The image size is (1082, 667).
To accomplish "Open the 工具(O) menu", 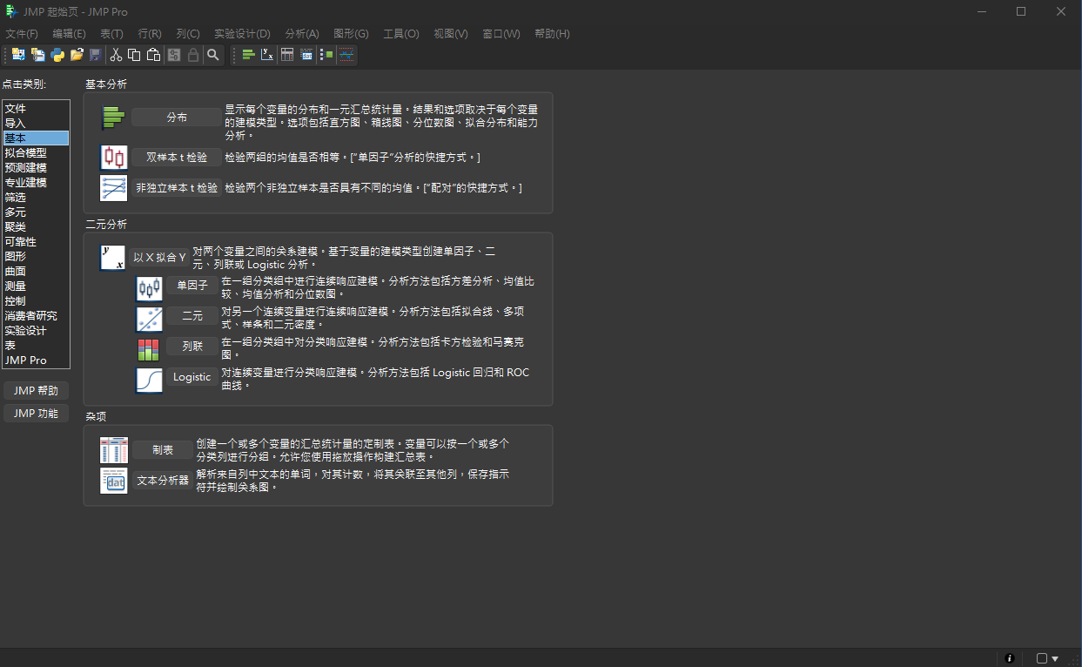I will click(x=401, y=34).
